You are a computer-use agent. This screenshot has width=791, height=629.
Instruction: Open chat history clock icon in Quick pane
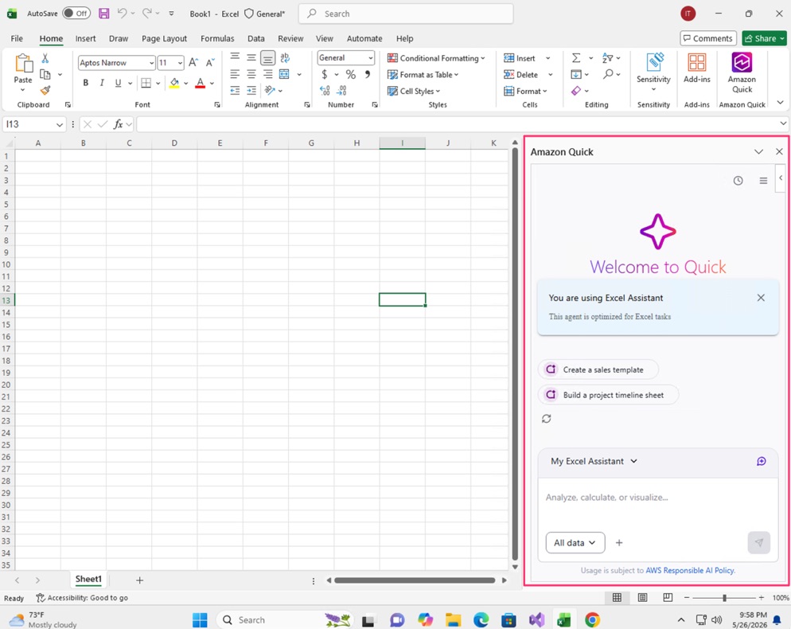tap(738, 181)
